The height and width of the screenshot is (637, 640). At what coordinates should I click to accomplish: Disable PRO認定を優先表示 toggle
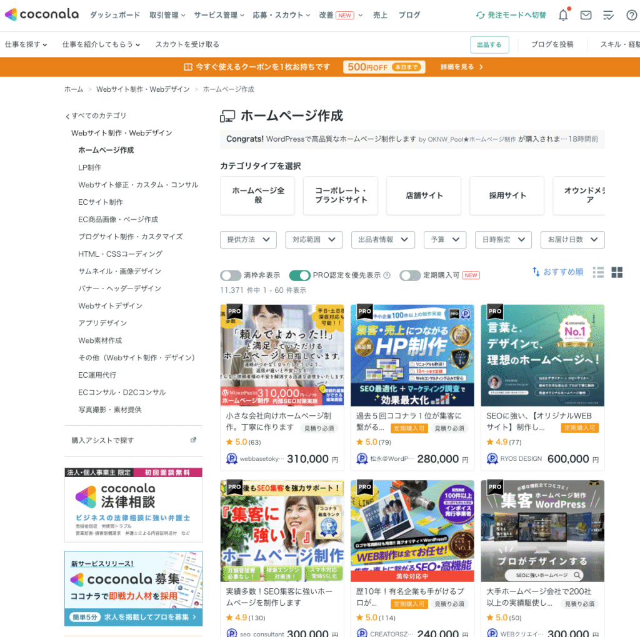(299, 275)
